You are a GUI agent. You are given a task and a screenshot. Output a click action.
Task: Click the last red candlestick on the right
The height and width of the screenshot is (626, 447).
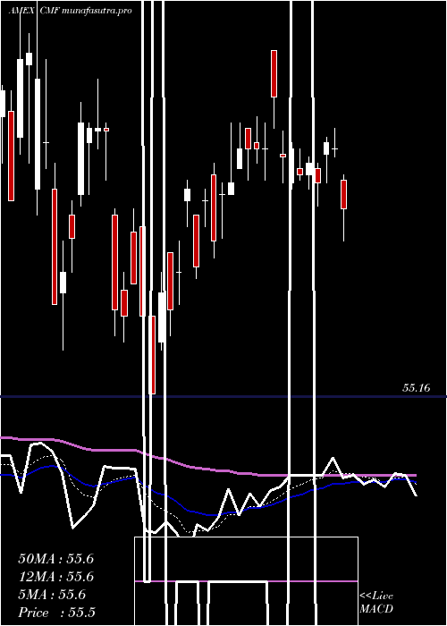(x=343, y=194)
